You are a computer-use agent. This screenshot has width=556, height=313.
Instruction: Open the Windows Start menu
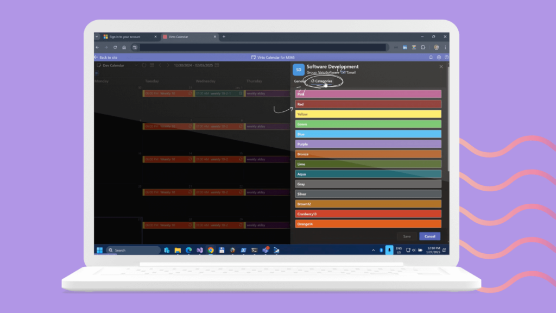click(100, 250)
